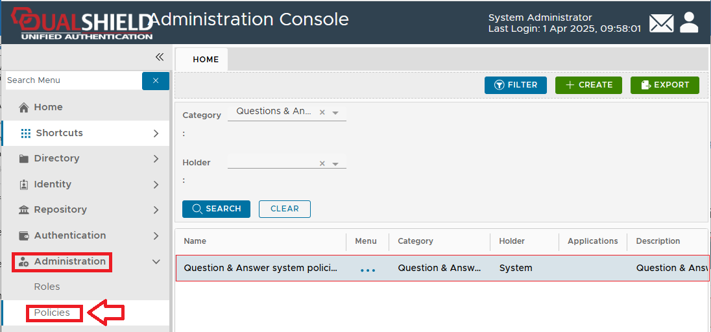Clear the Category field selection X
Image resolution: width=711 pixels, height=332 pixels.
click(322, 113)
